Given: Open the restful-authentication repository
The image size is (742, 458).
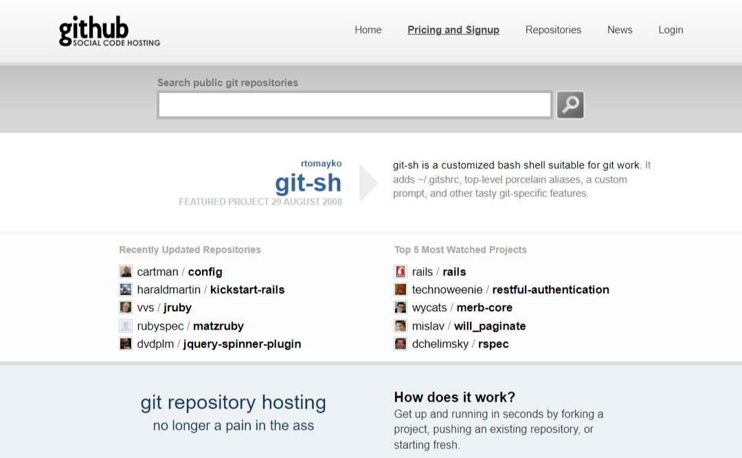Looking at the screenshot, I should tap(551, 290).
